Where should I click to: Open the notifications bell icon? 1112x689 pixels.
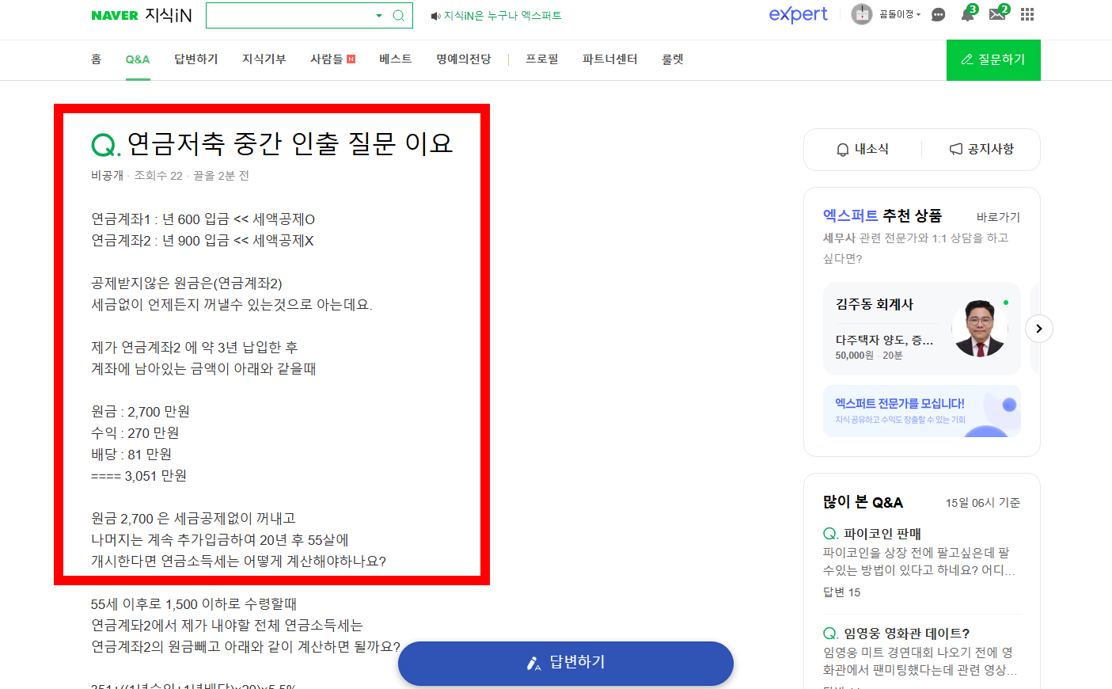(967, 14)
